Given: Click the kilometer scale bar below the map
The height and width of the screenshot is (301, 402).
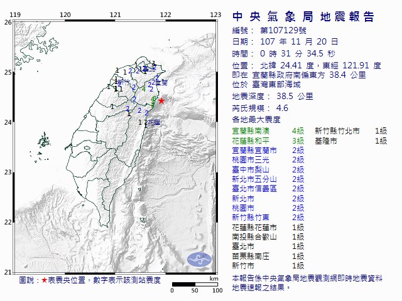Looking at the screenshot, I should click(195, 284).
